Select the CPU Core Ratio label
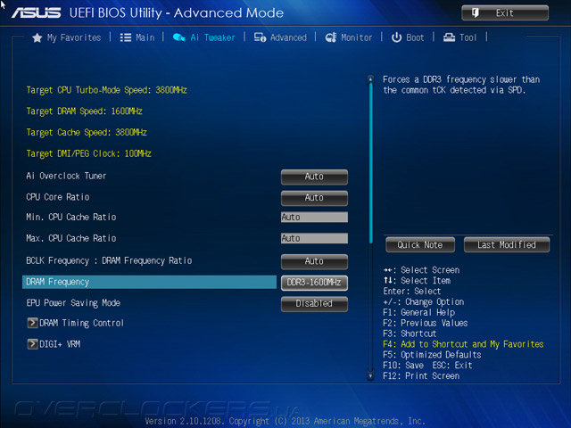This screenshot has width=571, height=428. coord(57,197)
